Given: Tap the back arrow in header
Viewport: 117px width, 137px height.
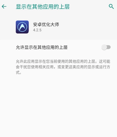Looking at the screenshot, I should tap(4, 6).
